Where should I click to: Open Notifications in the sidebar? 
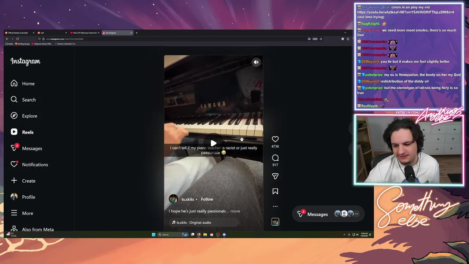(x=29, y=164)
